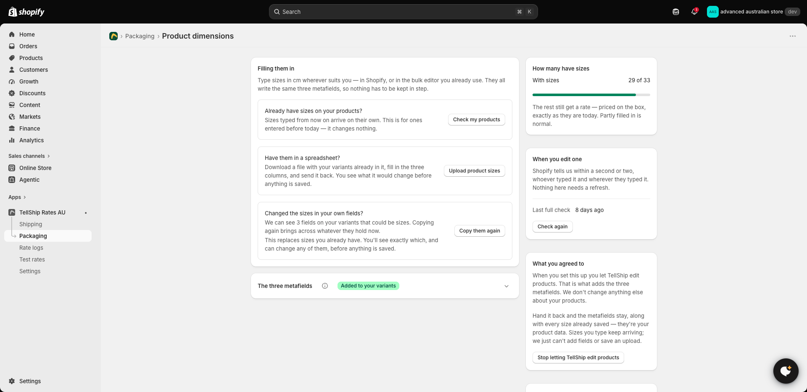
Task: Click the TellShip app icon in breadcrumb
Action: (113, 36)
